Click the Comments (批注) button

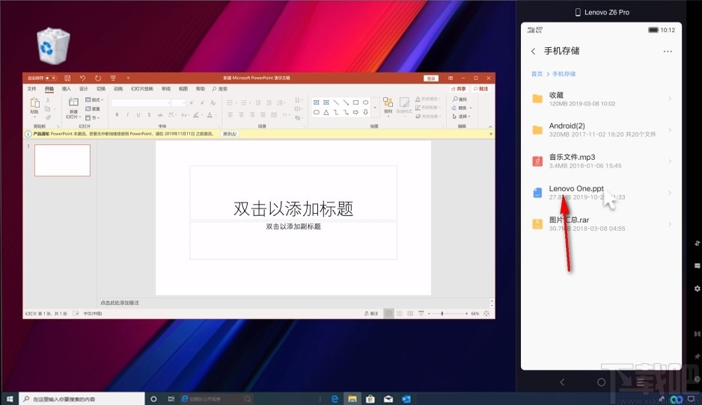481,88
